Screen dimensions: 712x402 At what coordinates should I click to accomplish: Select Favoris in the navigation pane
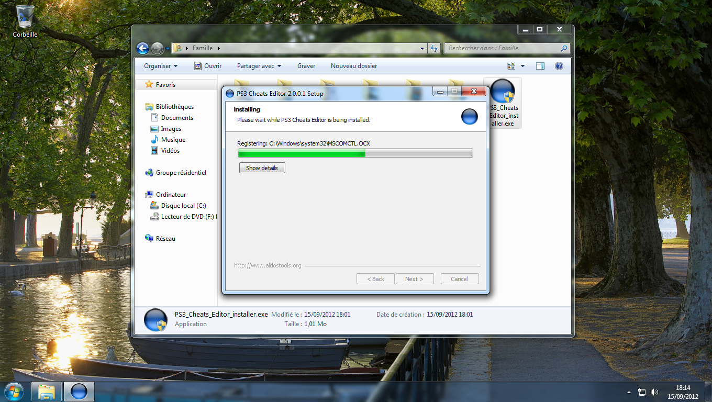165,84
